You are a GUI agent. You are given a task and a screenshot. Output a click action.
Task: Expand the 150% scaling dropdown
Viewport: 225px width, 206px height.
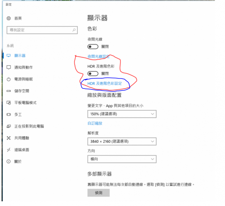[122, 114]
